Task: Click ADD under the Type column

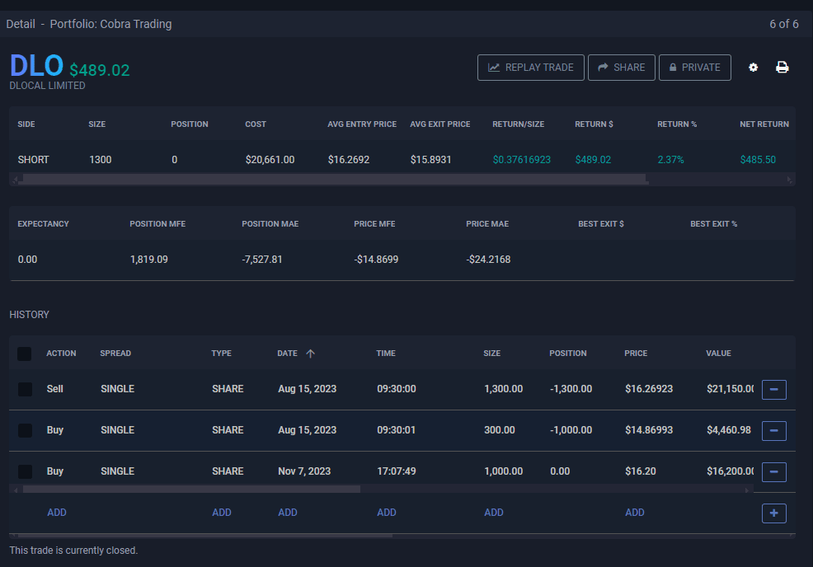Action: 222,513
